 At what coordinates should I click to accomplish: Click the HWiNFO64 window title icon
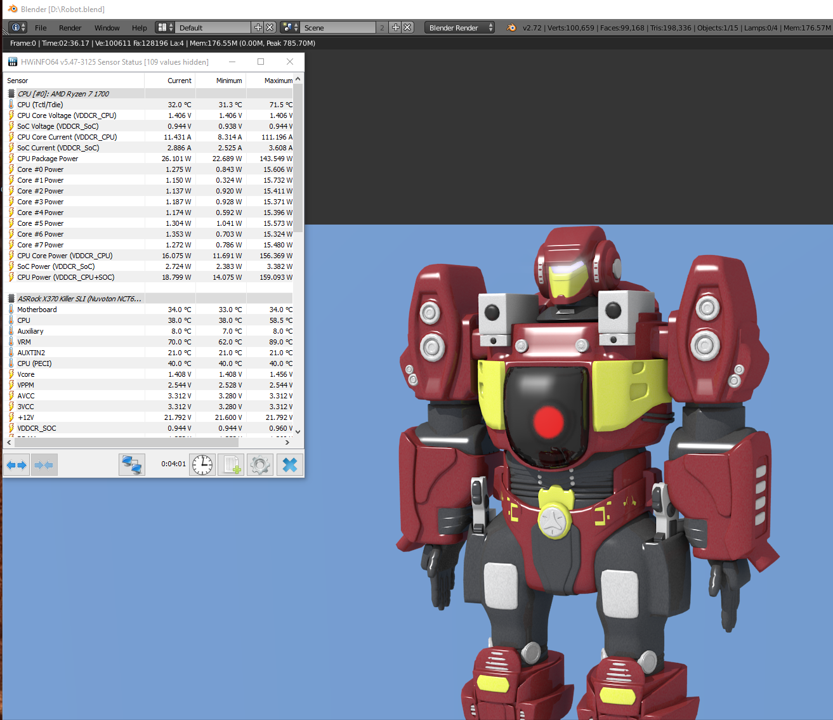(12, 62)
